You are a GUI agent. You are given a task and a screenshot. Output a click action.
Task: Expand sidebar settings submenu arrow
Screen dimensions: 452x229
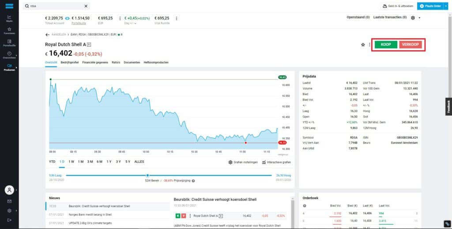16,211
